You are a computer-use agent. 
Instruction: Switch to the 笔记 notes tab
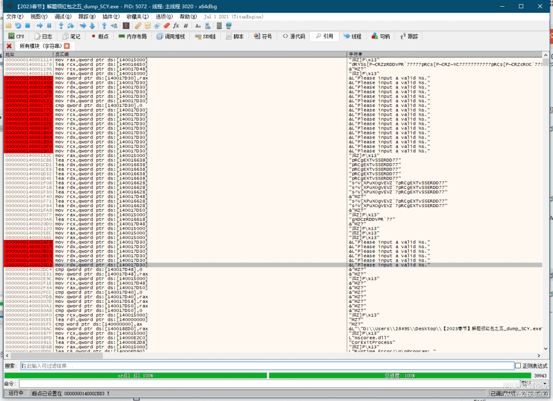click(x=71, y=36)
